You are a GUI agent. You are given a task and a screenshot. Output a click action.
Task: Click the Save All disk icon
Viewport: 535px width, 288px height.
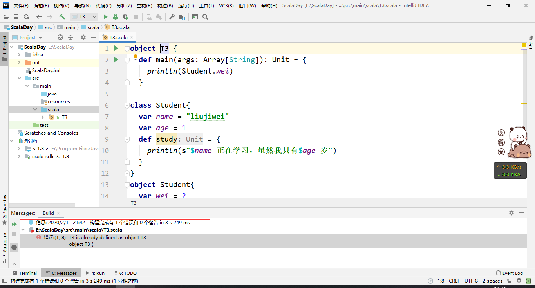click(16, 17)
